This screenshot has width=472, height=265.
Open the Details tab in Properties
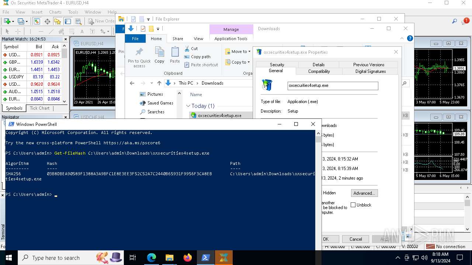point(319,64)
